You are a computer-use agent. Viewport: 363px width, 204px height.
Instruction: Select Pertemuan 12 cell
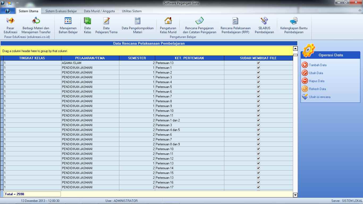coord(189,159)
